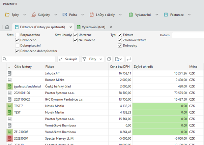This screenshot has width=204, height=145.
Task: Open the Subjekty menu
Action: click(43, 15)
